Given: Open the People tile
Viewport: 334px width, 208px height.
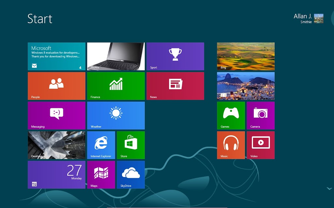Looking at the screenshot, I should [56, 86].
